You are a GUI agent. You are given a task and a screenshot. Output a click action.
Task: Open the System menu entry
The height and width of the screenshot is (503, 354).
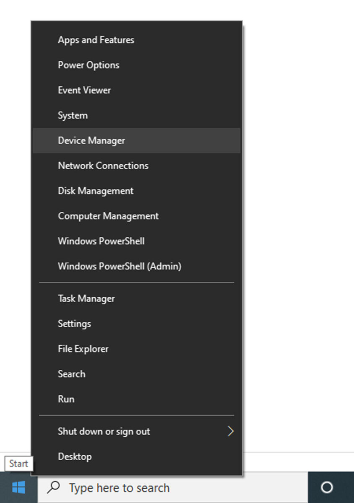click(73, 115)
